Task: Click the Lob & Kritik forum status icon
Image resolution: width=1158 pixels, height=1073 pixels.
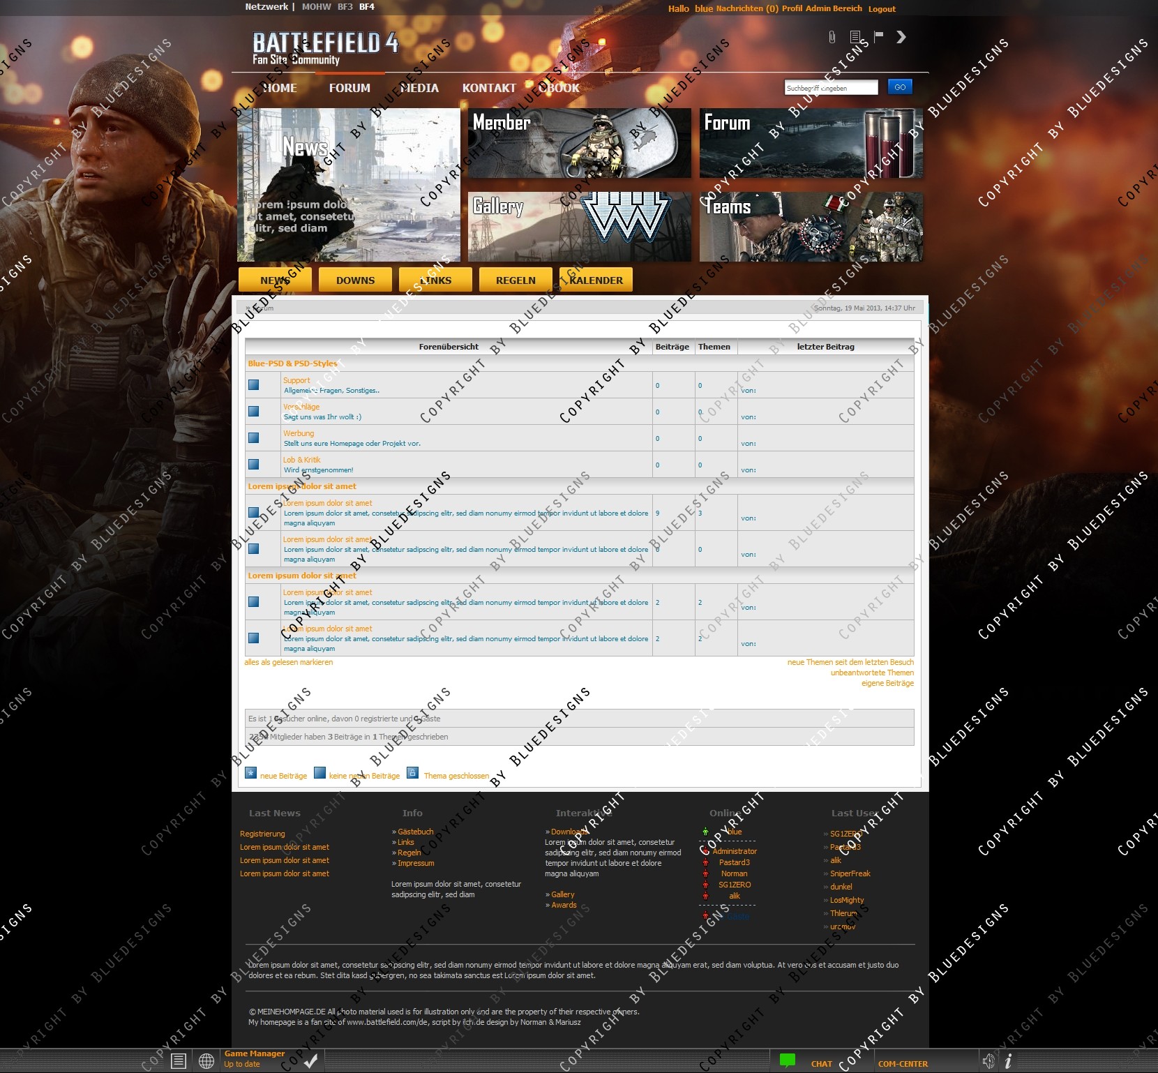Action: point(253,465)
